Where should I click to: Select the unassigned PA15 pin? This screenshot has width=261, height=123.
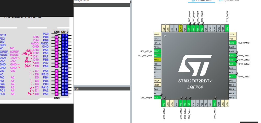[x=223, y=28]
